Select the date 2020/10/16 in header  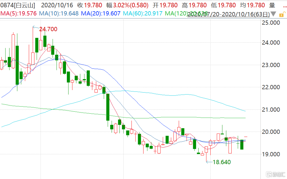pyautogui.click(x=57, y=5)
